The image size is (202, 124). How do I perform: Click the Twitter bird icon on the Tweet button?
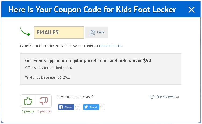(x=86, y=107)
